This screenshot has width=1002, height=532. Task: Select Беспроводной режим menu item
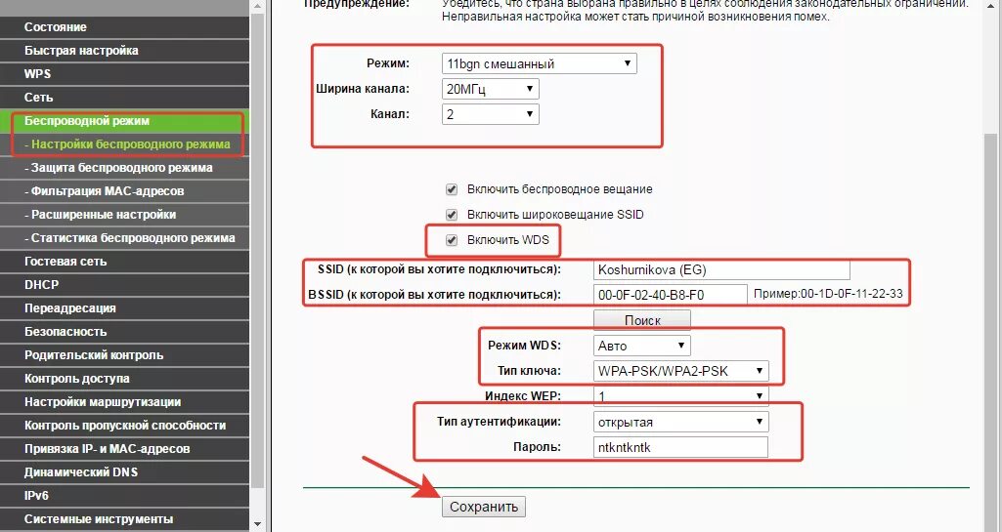point(124,121)
